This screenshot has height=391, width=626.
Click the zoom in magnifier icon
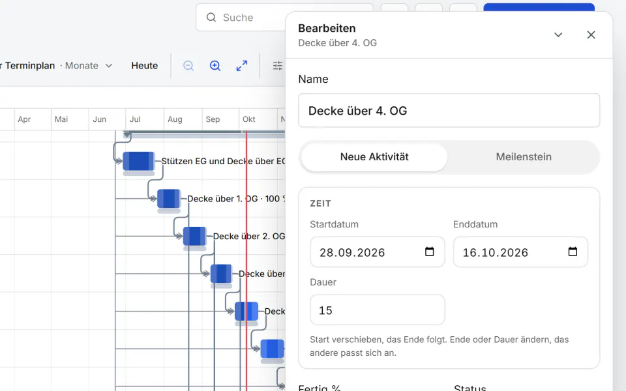(215, 66)
